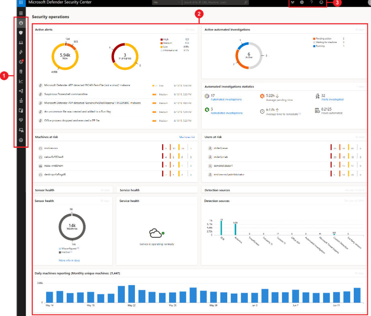
Task: Click the search magnifier icon
Action: [246, 2]
